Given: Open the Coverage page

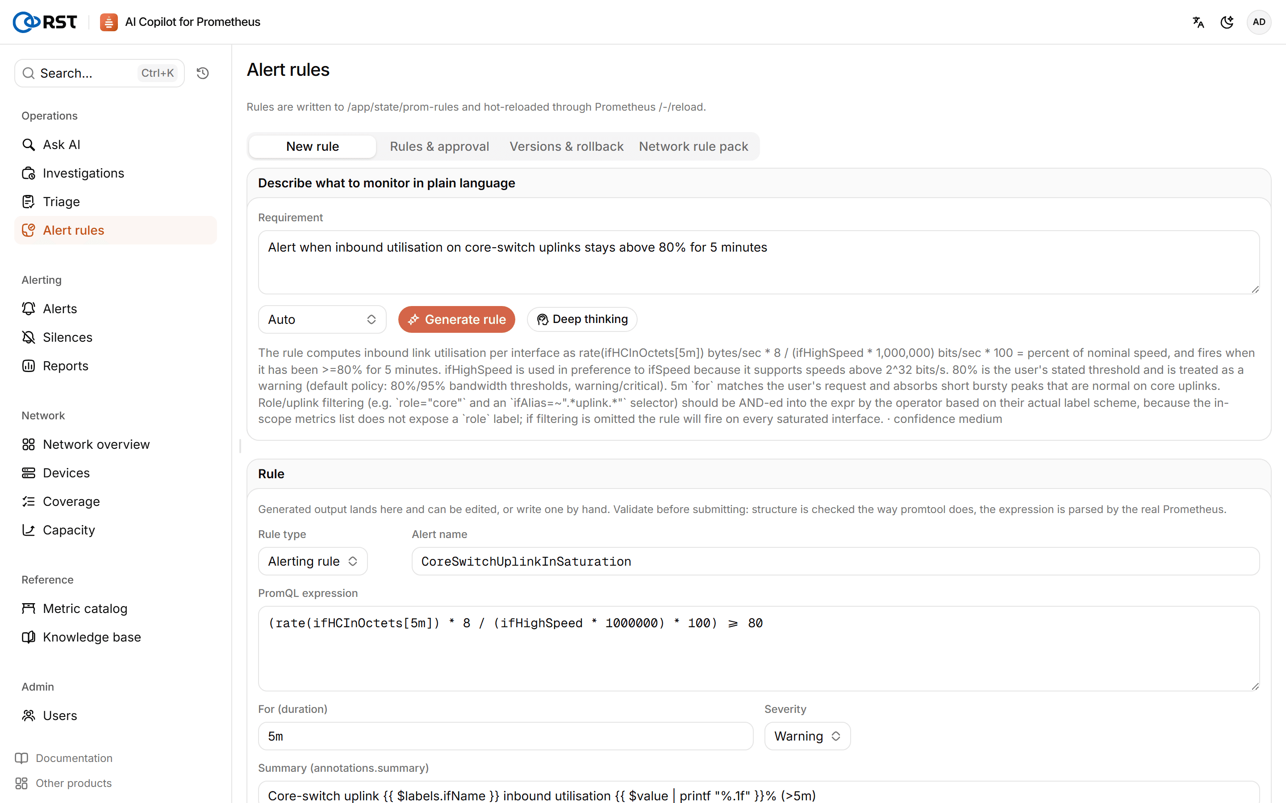Looking at the screenshot, I should pyautogui.click(x=115, y=501).
